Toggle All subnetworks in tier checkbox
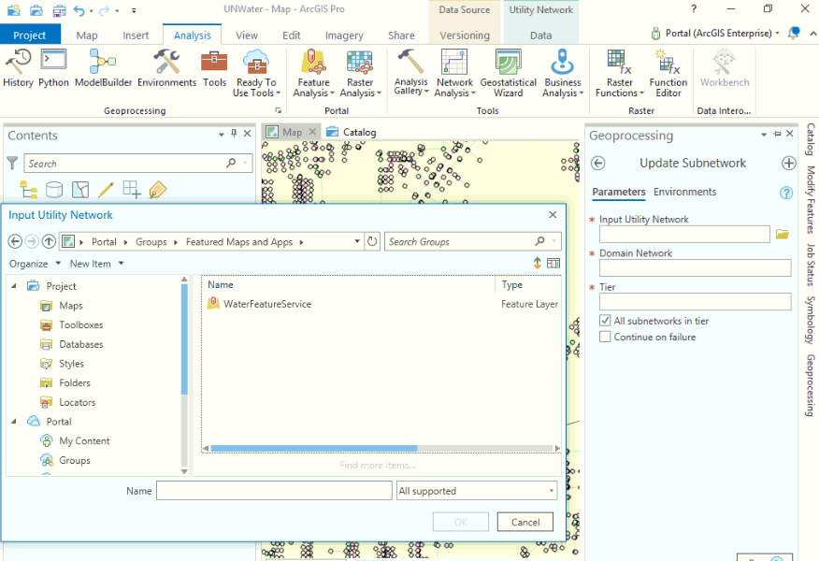This screenshot has height=561, width=819. tap(605, 321)
